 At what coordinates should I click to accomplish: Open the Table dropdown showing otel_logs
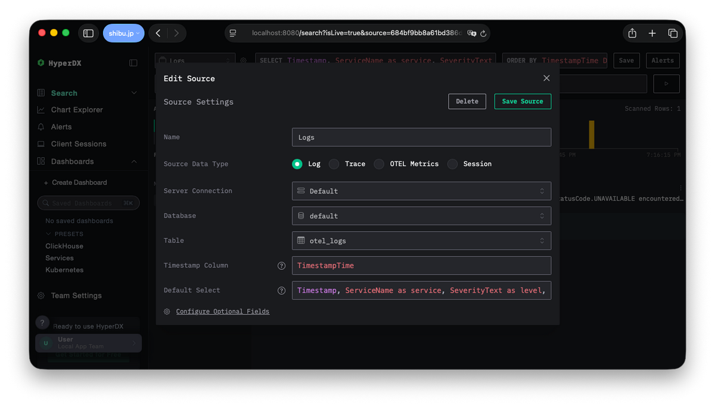point(421,241)
